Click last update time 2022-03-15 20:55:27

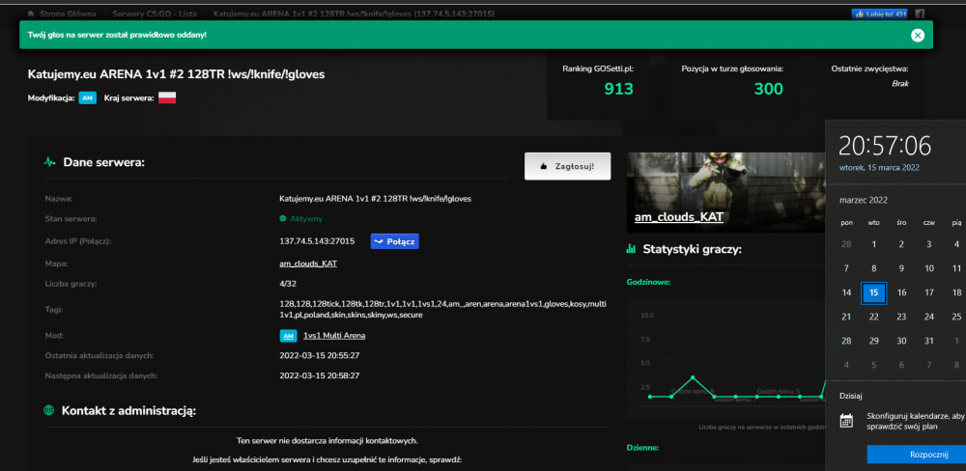(x=319, y=356)
